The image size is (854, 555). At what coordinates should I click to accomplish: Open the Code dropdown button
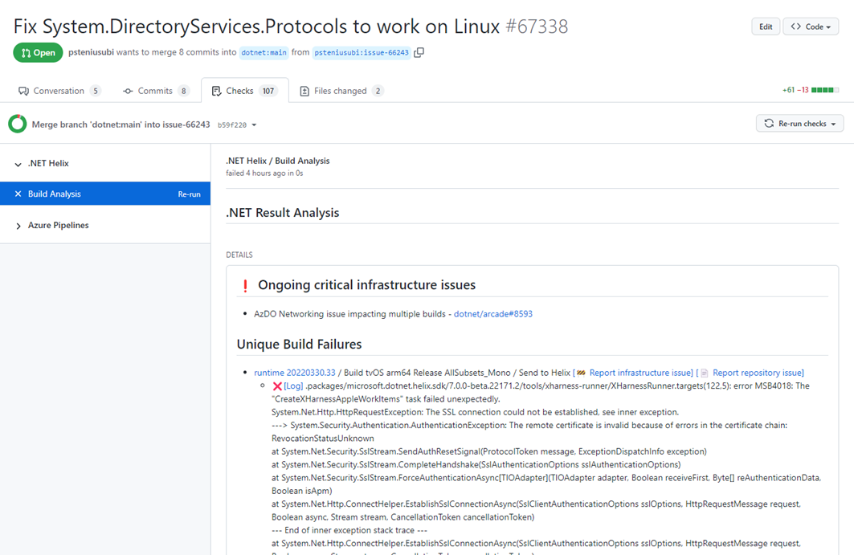pos(811,27)
